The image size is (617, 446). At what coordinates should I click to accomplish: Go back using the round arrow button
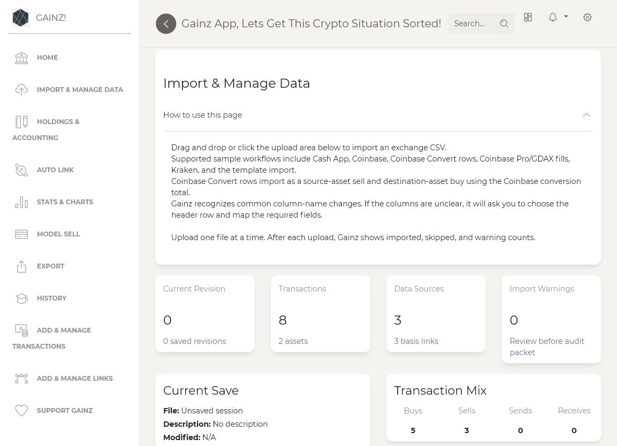[166, 24]
